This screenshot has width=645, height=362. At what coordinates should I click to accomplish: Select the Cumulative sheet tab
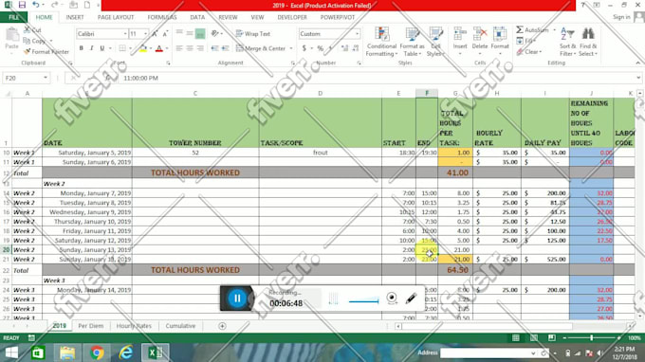(180, 326)
